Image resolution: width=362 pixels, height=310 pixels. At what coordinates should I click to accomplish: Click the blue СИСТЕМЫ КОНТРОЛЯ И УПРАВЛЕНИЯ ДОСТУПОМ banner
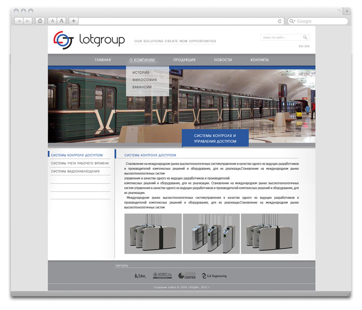point(215,138)
